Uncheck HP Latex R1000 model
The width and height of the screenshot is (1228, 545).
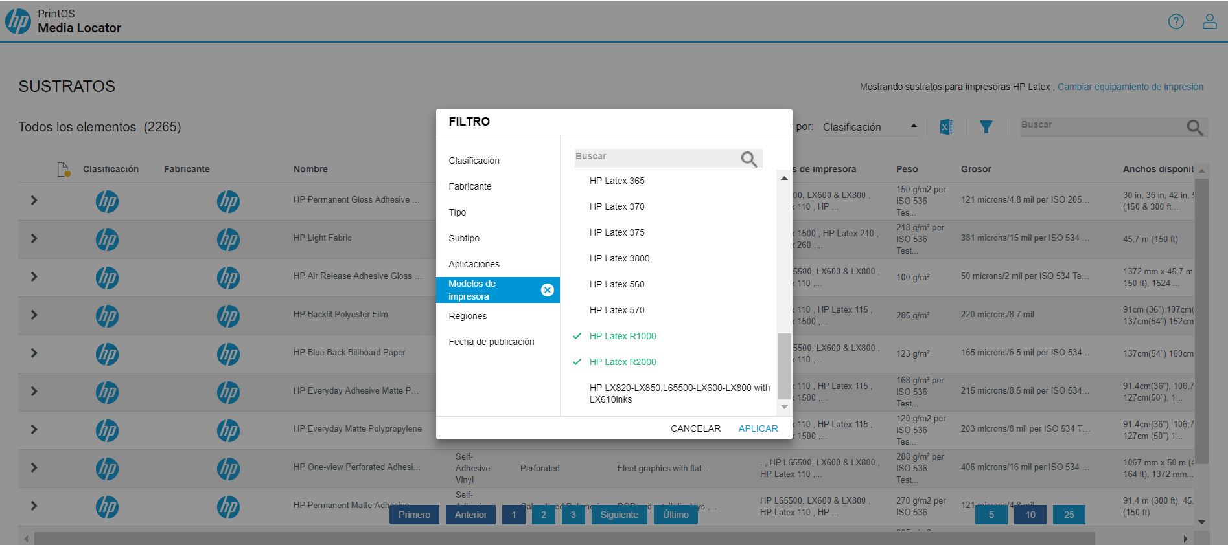pyautogui.click(x=623, y=336)
